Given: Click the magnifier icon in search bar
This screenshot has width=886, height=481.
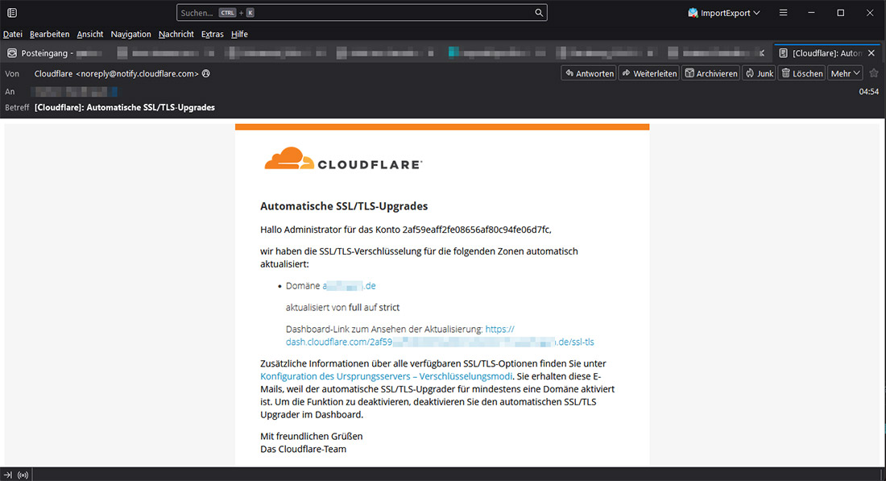Looking at the screenshot, I should [x=538, y=13].
